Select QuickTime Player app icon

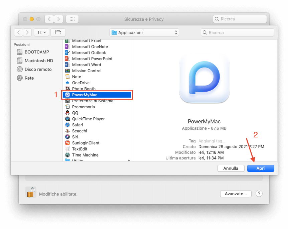[67, 119]
